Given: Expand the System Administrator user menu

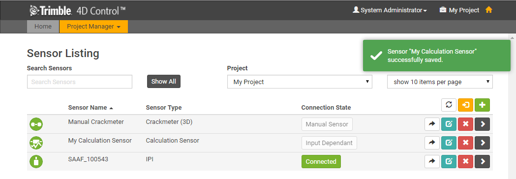Looking at the screenshot, I should pyautogui.click(x=390, y=10).
